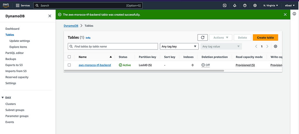Viewport: 299px width, 134px height.
Task: Click the Read capacity mode column header
Action: (249, 57)
